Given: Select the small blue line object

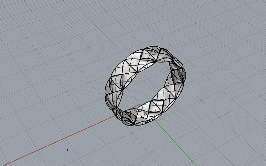Looking at the screenshot, I should tap(68, 150).
